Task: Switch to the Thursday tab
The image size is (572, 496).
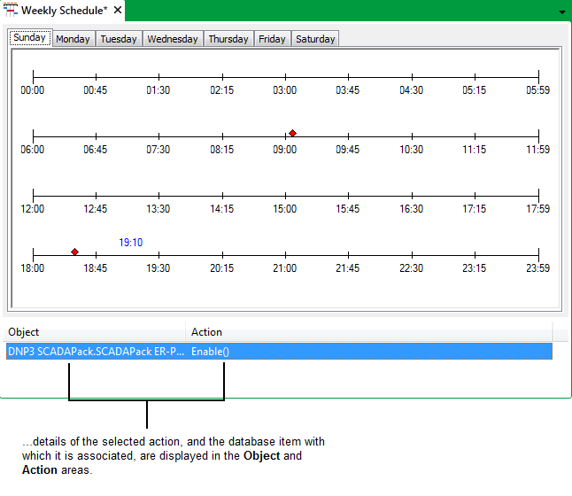Action: click(x=228, y=39)
